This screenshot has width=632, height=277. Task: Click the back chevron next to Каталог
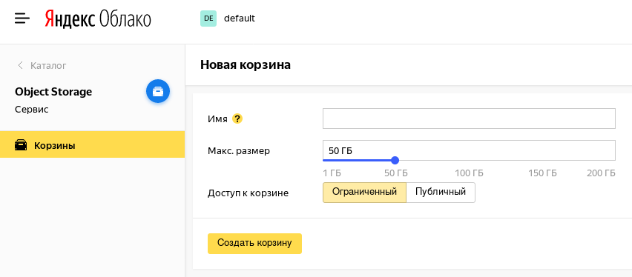20,65
